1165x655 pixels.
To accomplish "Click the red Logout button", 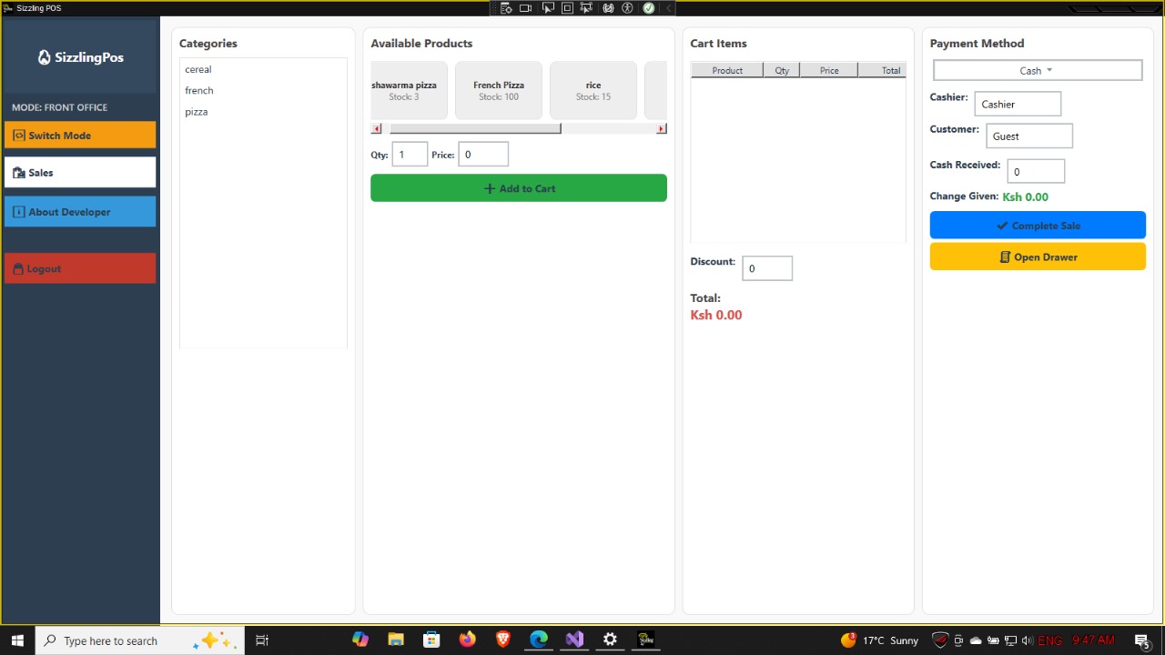I will 80,269.
